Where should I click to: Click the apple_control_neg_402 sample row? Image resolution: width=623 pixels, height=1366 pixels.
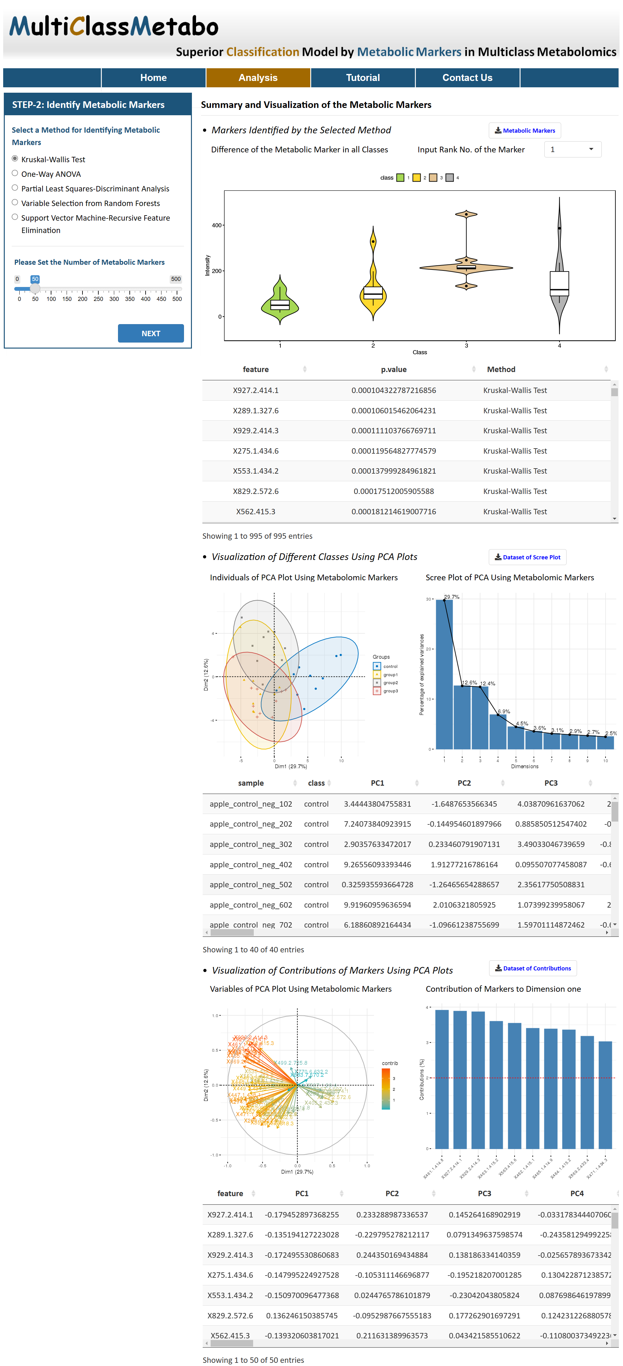(406, 864)
